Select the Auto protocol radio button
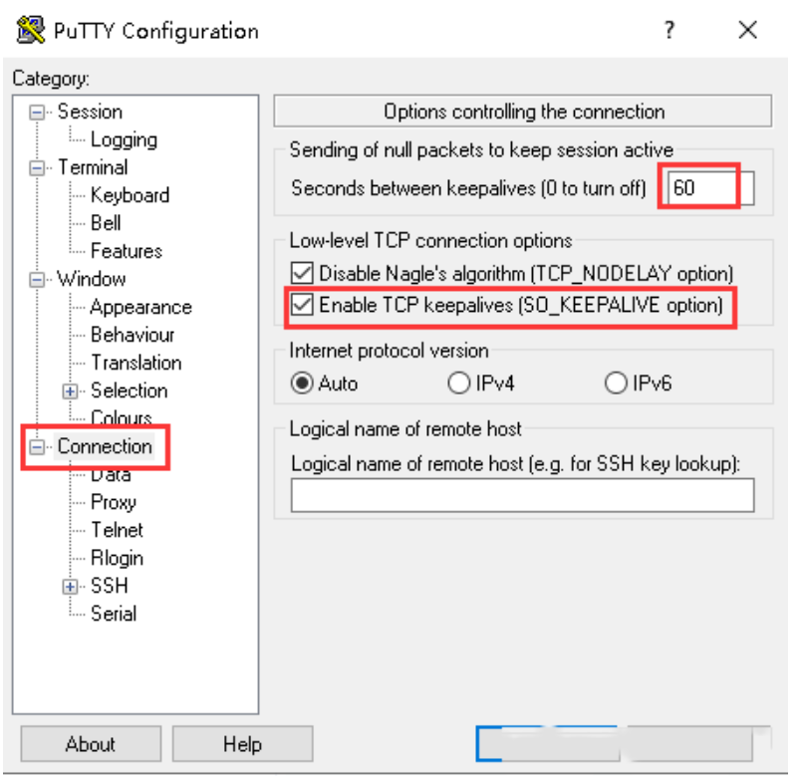The width and height of the screenshot is (802, 776). [300, 383]
